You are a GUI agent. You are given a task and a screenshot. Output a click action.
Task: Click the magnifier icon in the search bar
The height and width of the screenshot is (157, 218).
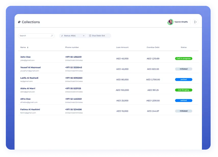pyautogui.click(x=52, y=36)
